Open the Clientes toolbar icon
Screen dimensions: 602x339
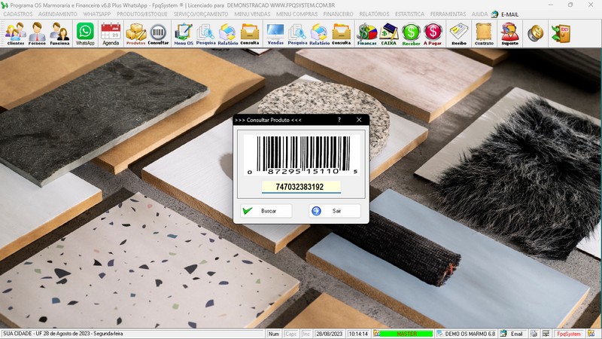tap(15, 34)
